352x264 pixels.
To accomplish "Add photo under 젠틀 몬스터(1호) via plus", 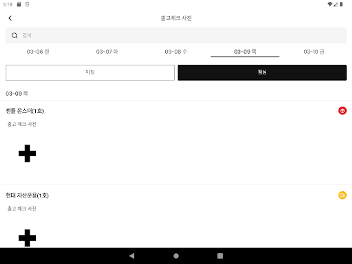I will [27, 153].
